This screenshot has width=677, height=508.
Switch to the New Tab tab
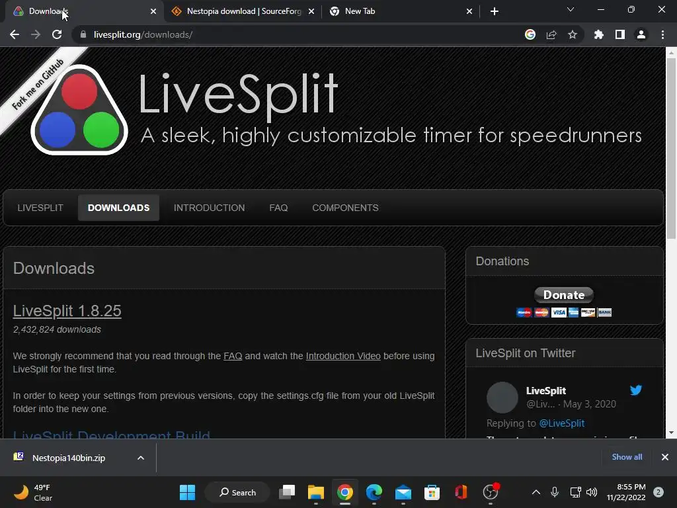[400, 11]
